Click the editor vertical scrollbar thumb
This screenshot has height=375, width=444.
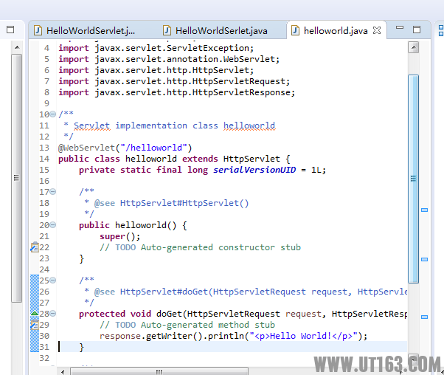[x=414, y=179]
